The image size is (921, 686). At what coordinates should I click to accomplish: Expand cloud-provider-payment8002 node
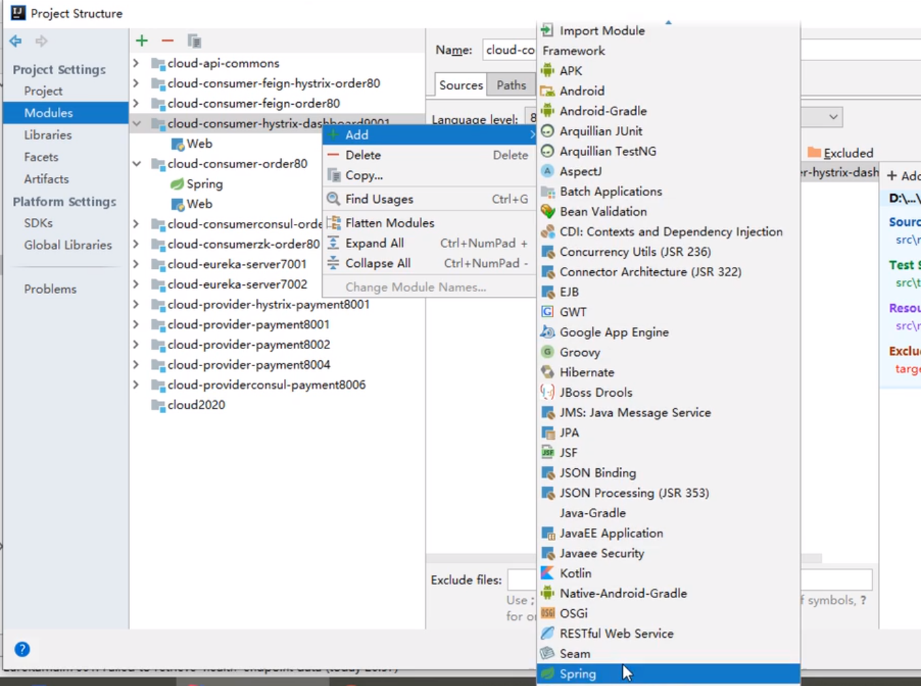(136, 344)
